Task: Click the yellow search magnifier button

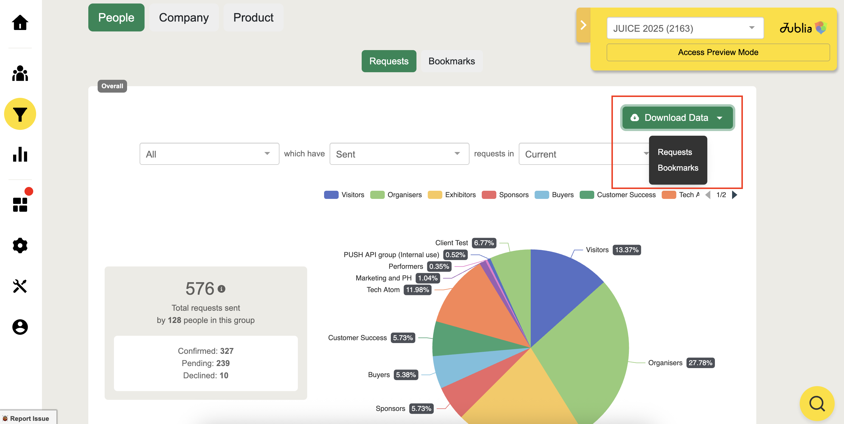Action: click(817, 403)
